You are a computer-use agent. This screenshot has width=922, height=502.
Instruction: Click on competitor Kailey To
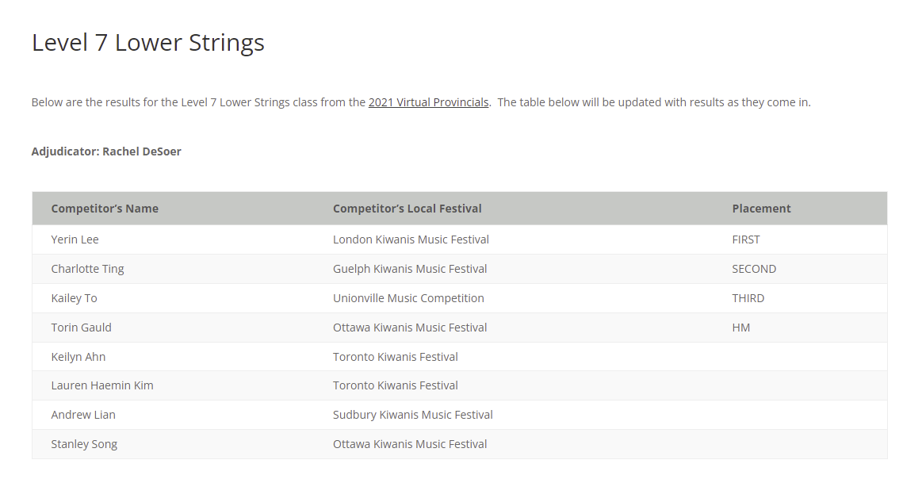[75, 298]
